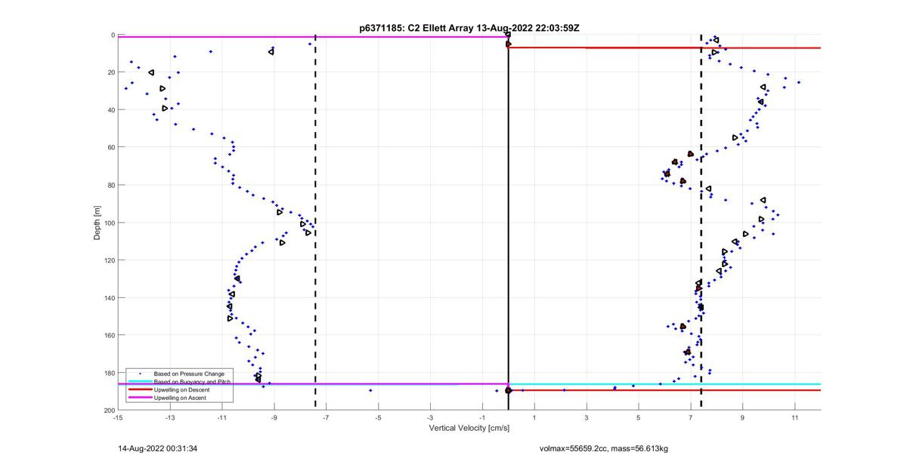The width and height of the screenshot is (907, 461).
Task: Click the x-axis tick label '5'
Action: click(639, 417)
